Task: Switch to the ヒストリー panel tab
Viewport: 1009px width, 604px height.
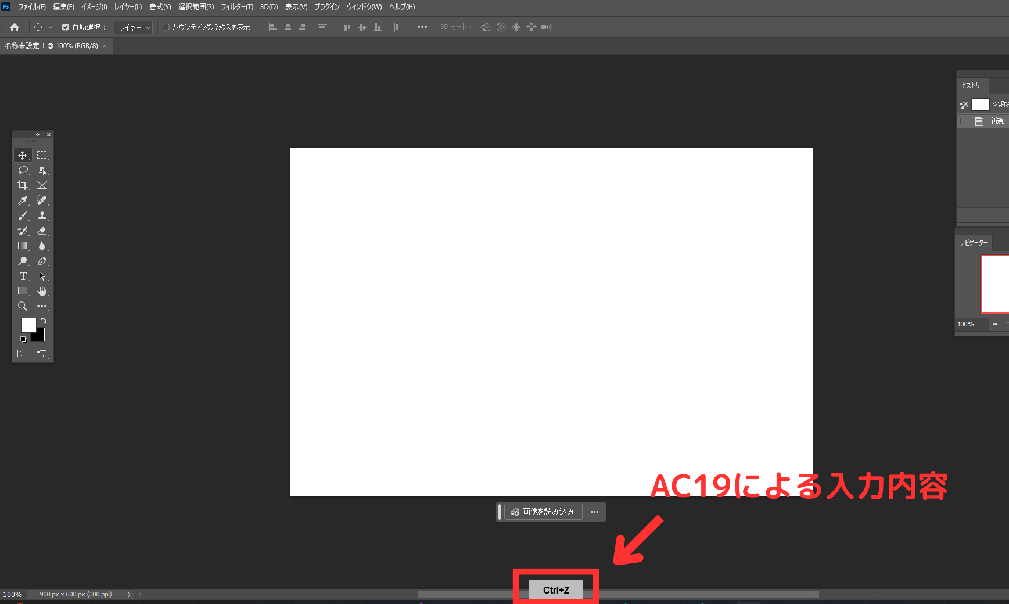Action: tap(973, 85)
